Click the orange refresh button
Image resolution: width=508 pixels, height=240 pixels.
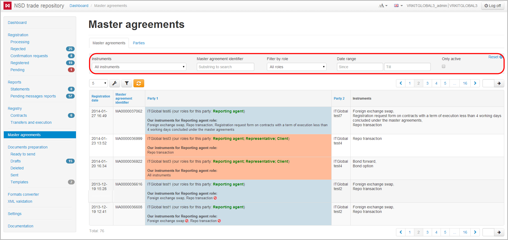139,83
